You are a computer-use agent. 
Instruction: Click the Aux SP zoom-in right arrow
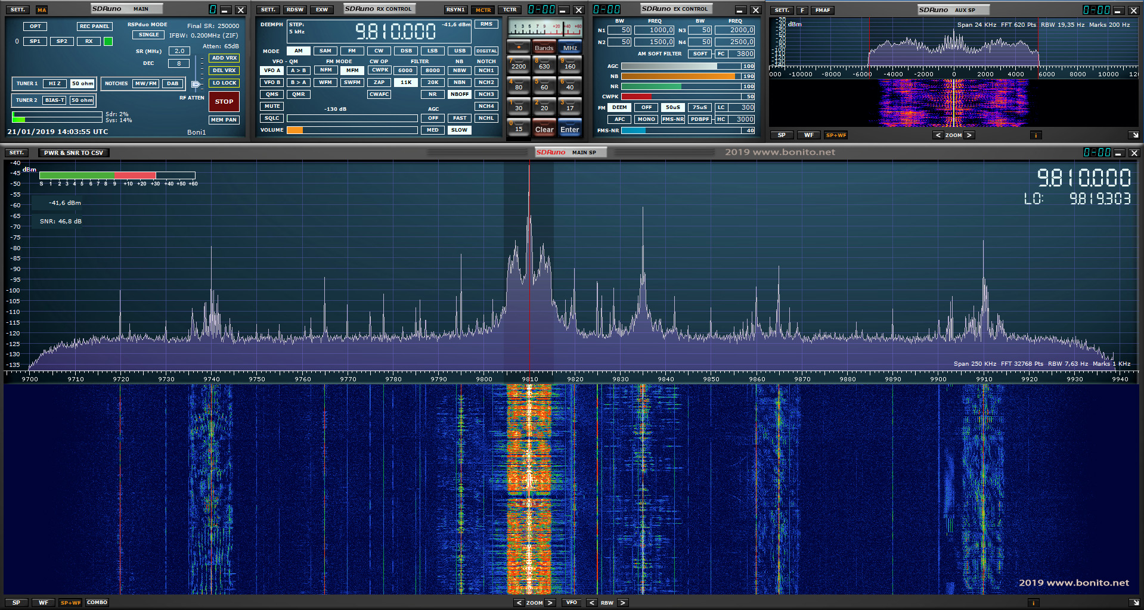pyautogui.click(x=969, y=135)
